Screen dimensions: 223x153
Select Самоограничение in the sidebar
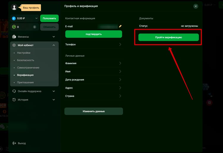pyautogui.click(x=28, y=68)
